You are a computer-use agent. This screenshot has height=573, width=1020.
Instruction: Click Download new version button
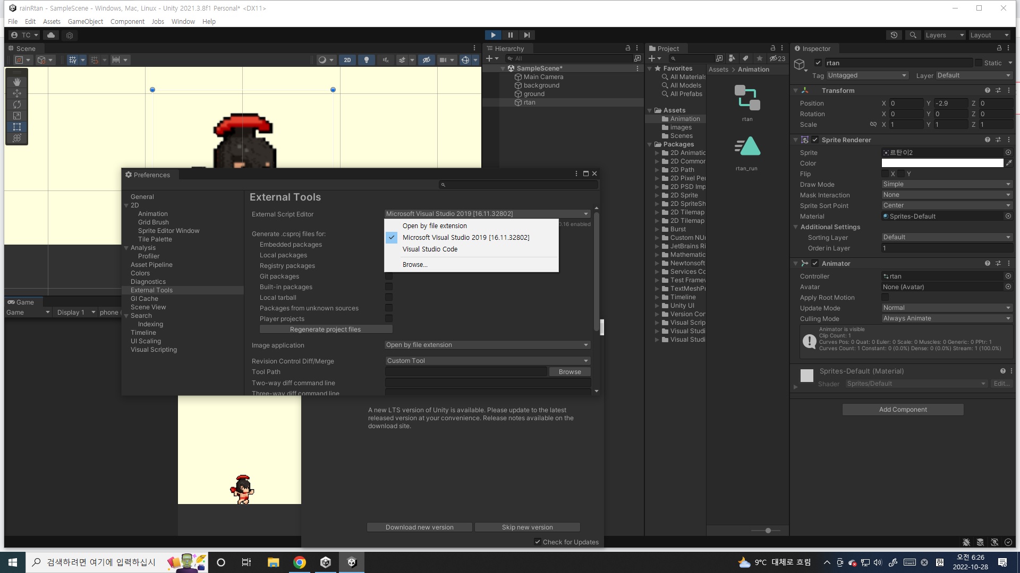pyautogui.click(x=420, y=527)
